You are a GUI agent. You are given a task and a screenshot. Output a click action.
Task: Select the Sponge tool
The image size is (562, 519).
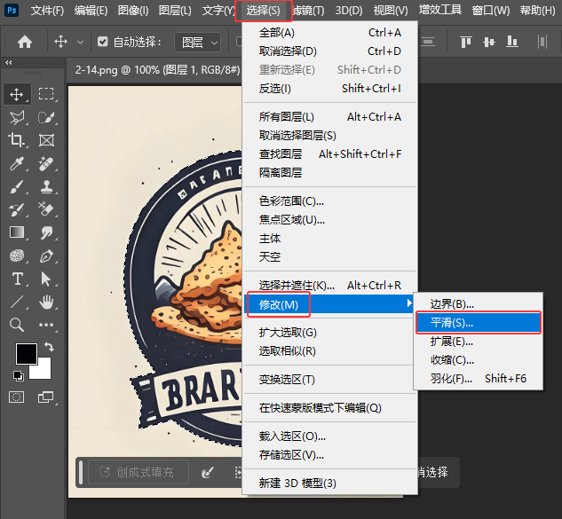pyautogui.click(x=17, y=256)
